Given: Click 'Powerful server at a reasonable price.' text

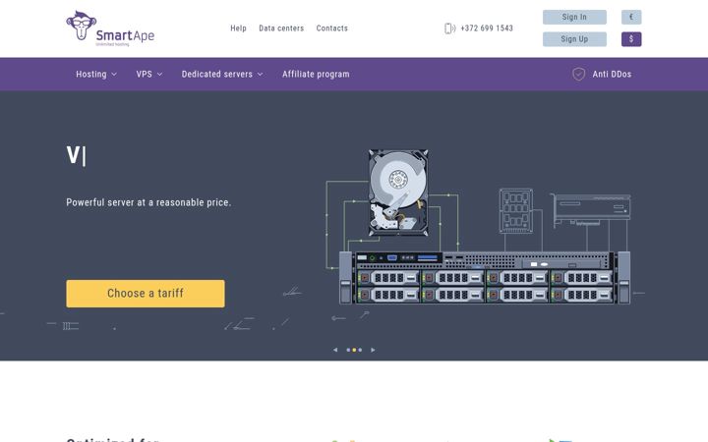Looking at the screenshot, I should pos(148,202).
